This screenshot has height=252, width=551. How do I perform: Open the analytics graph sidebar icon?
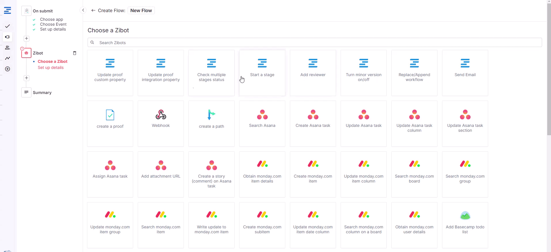point(7,58)
